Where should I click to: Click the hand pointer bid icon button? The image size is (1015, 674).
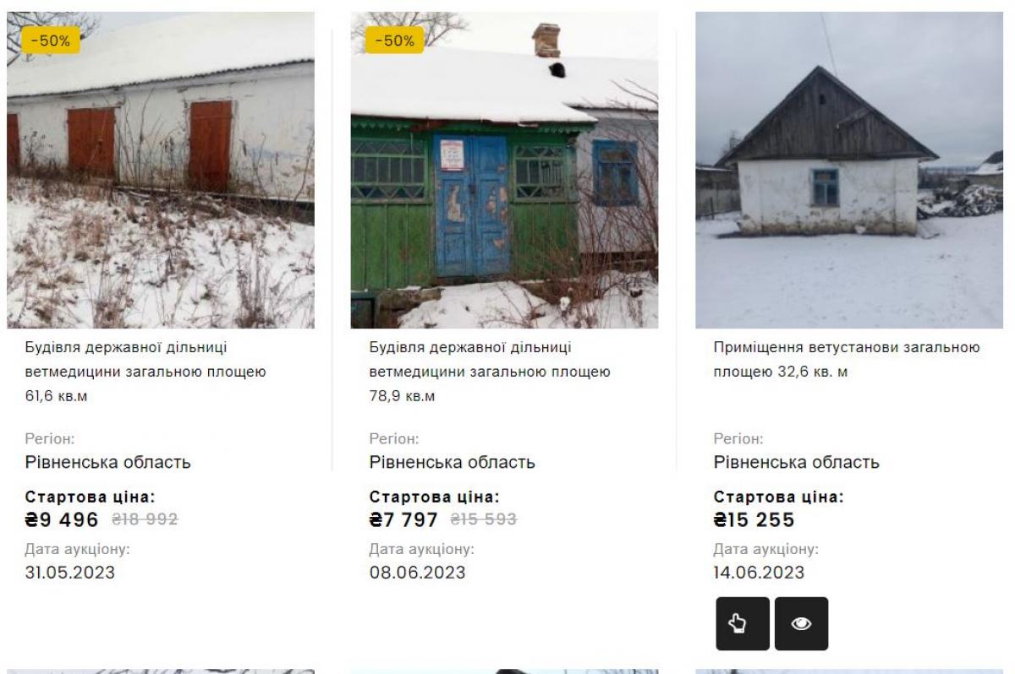tap(743, 623)
